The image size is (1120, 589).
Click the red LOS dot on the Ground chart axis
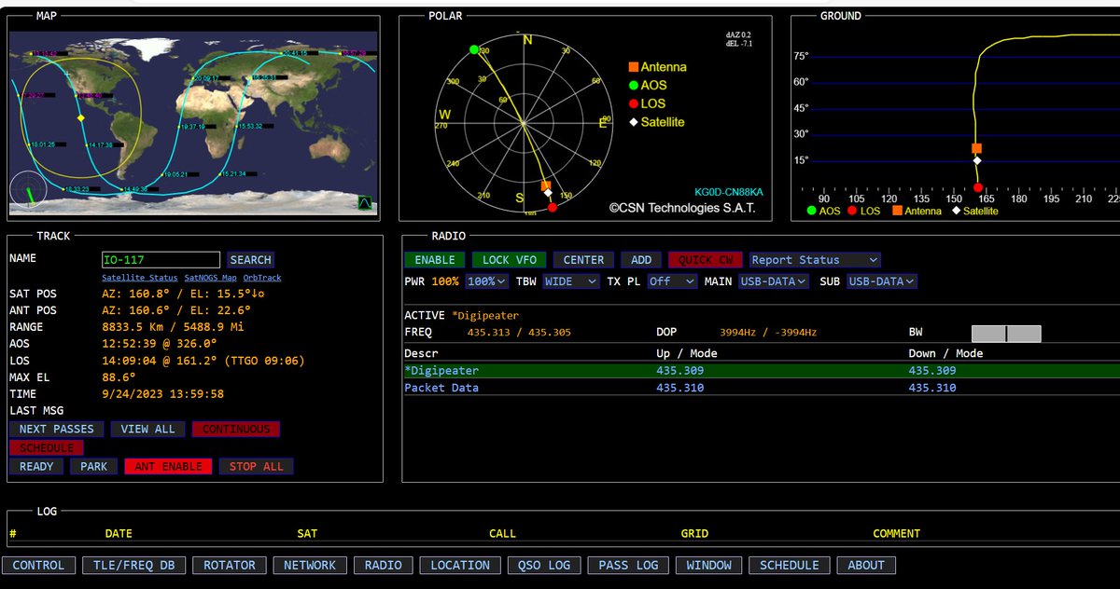pyautogui.click(x=977, y=187)
